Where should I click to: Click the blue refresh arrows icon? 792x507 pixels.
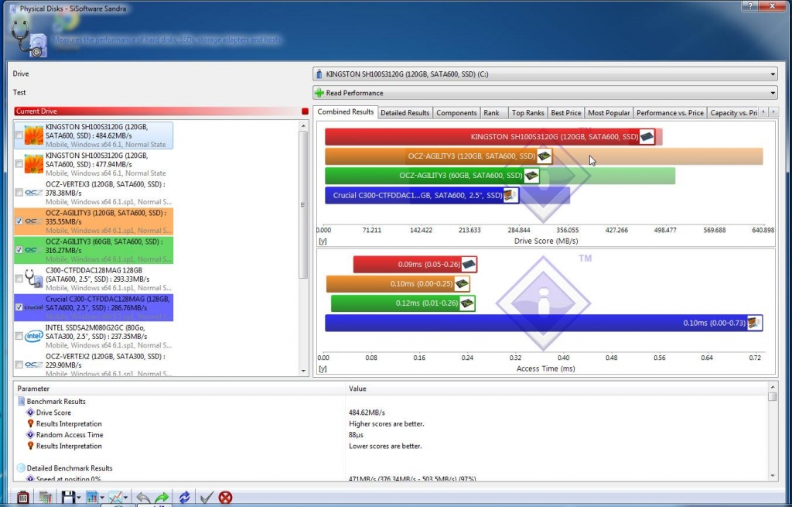click(x=184, y=498)
